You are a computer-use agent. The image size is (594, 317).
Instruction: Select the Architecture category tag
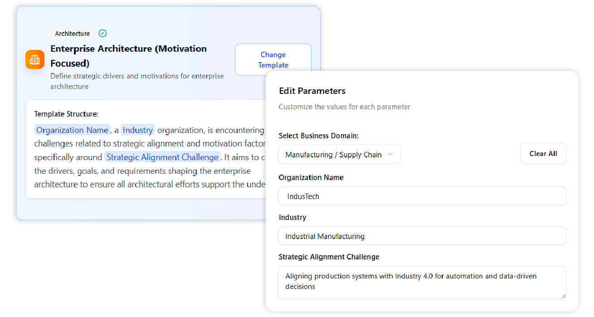pyautogui.click(x=73, y=34)
